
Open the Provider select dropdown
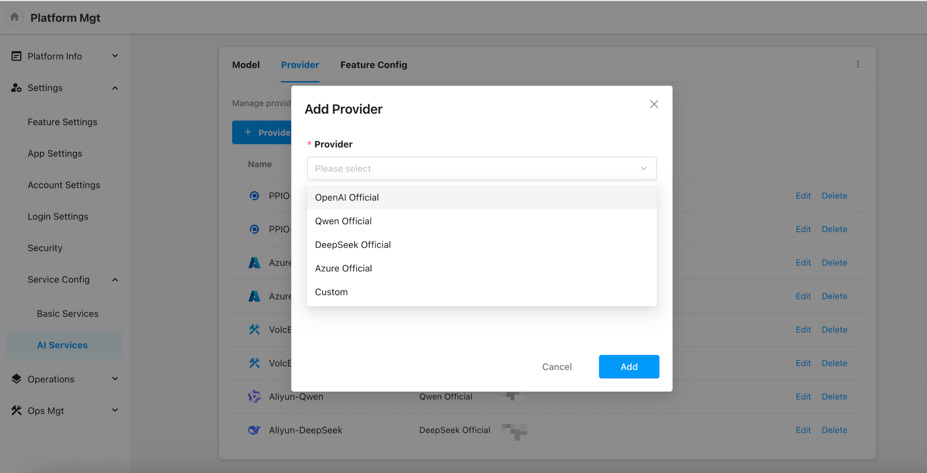pos(481,169)
